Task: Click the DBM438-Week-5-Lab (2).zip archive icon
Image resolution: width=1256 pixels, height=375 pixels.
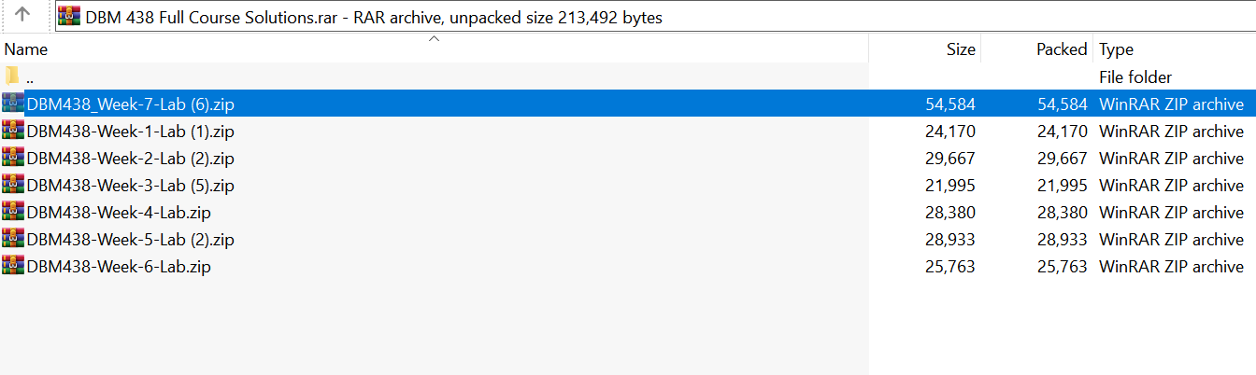Action: (13, 239)
